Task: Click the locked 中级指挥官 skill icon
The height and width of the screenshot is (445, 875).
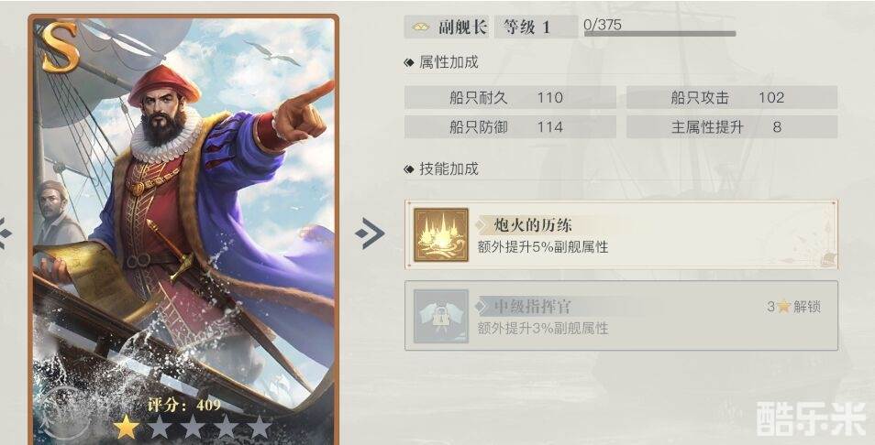Action: (441, 316)
